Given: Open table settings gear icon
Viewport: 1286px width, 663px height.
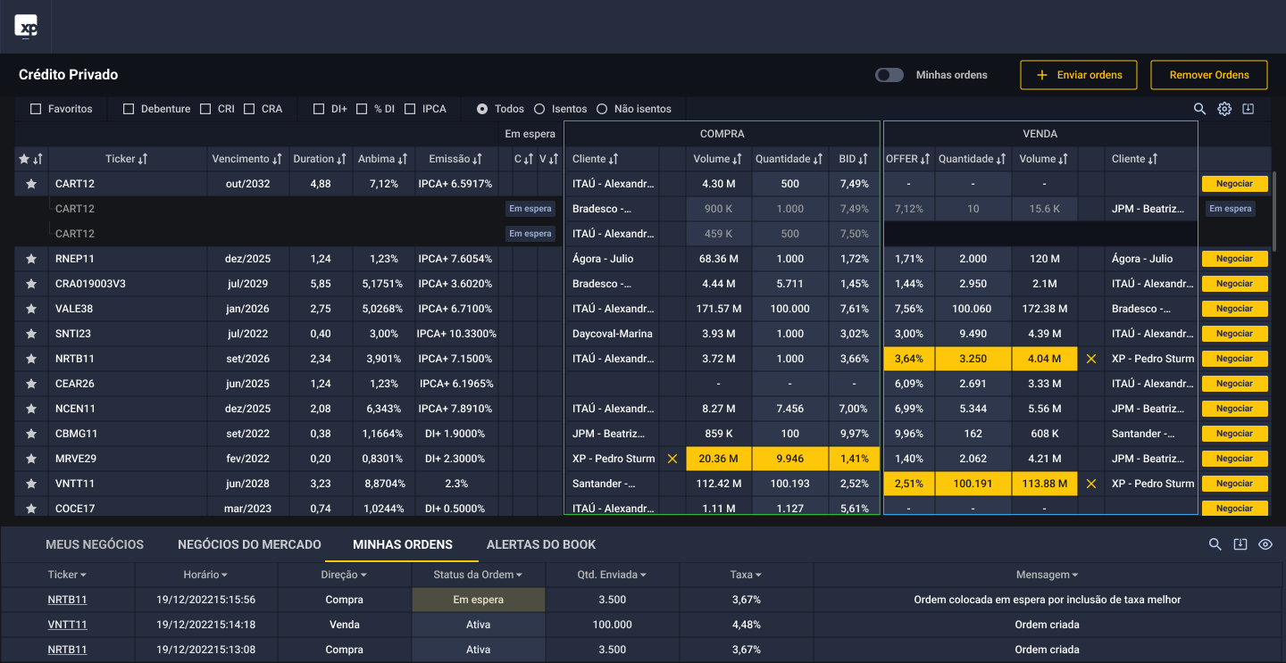Looking at the screenshot, I should click(x=1224, y=109).
